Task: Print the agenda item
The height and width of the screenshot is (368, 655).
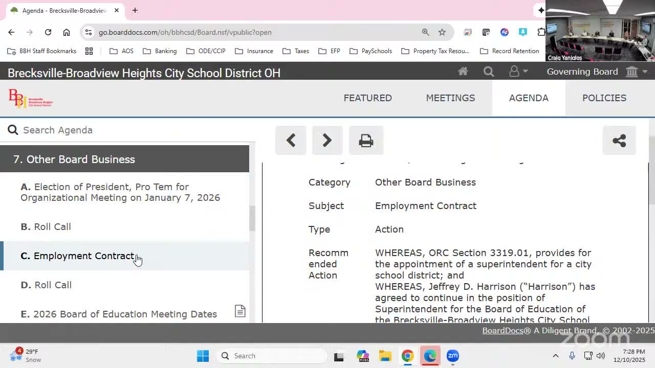Action: (366, 141)
